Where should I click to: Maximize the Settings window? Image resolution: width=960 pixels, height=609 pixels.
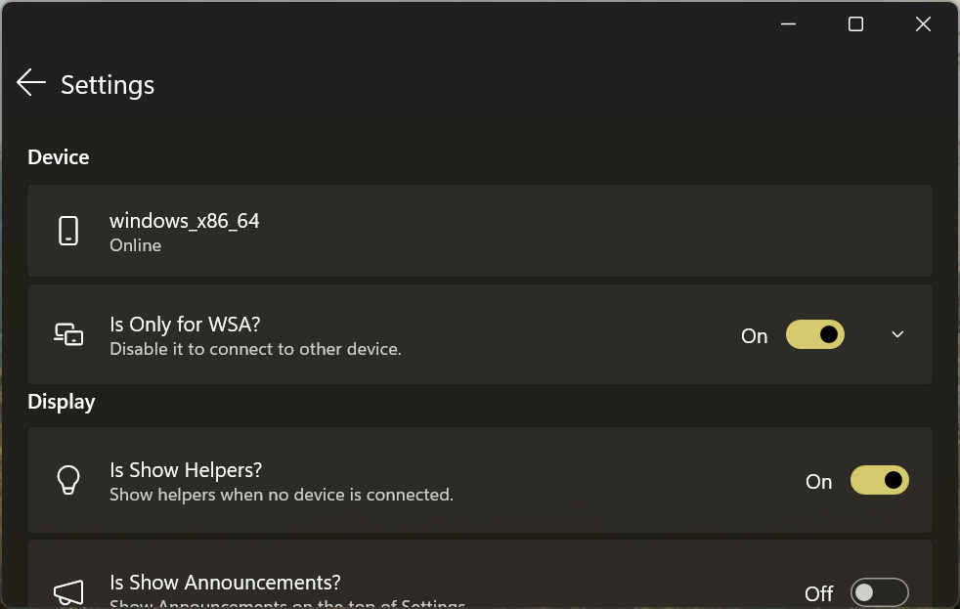point(855,24)
